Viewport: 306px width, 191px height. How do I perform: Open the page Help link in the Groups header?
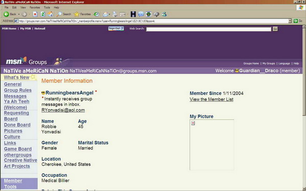pyautogui.click(x=296, y=64)
